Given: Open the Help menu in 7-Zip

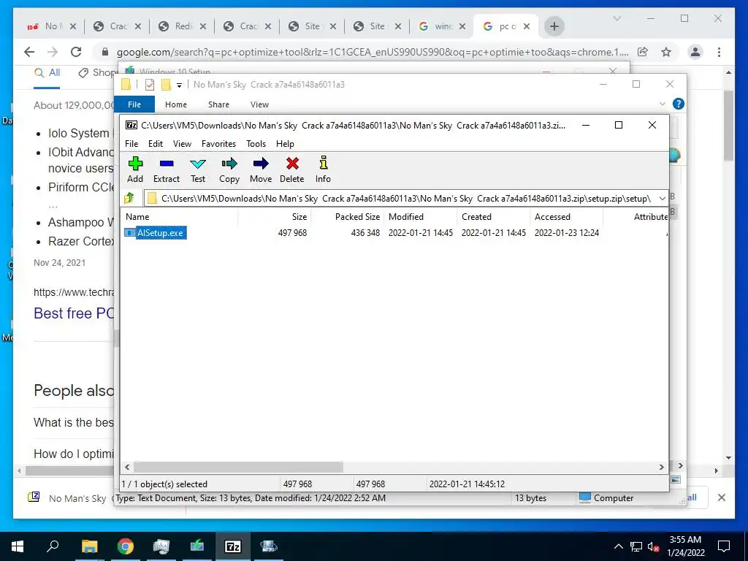Looking at the screenshot, I should coord(286,144).
